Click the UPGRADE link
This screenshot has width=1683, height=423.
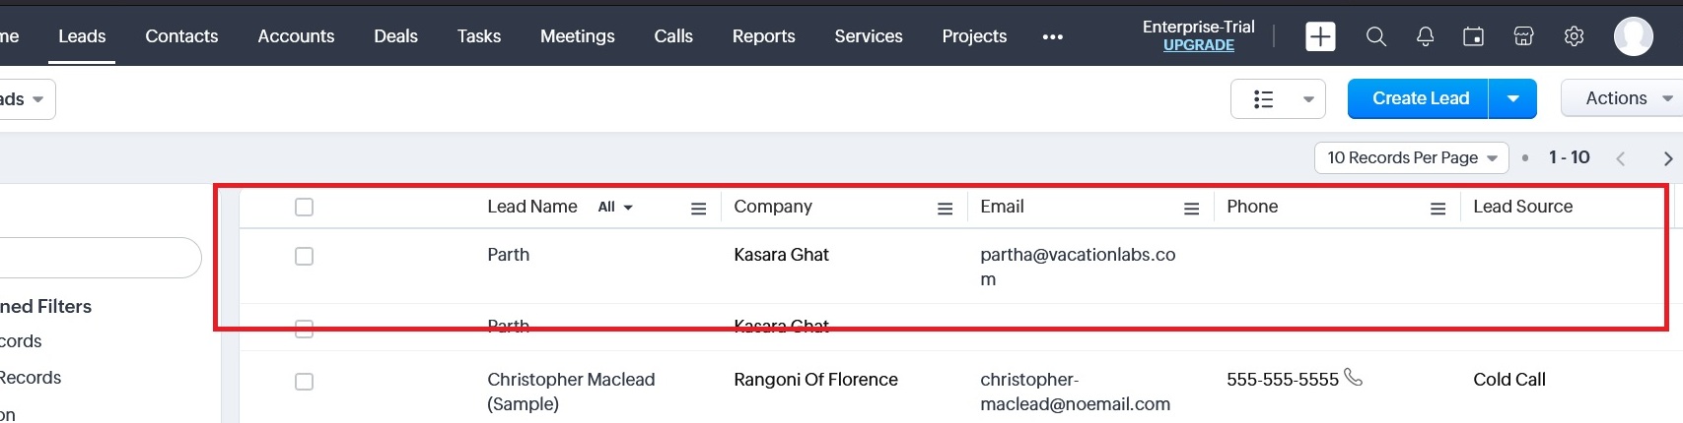coord(1198,45)
